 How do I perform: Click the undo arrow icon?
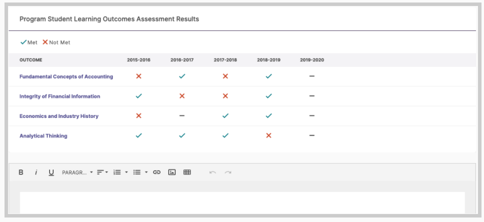point(213,172)
